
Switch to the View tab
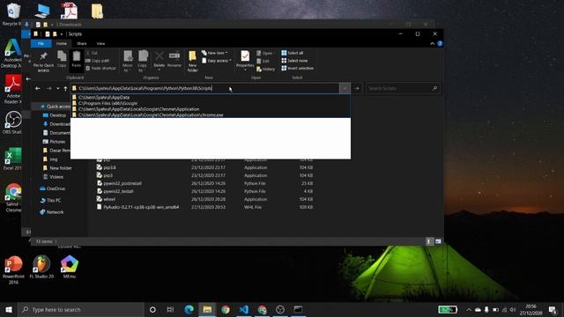(x=100, y=43)
